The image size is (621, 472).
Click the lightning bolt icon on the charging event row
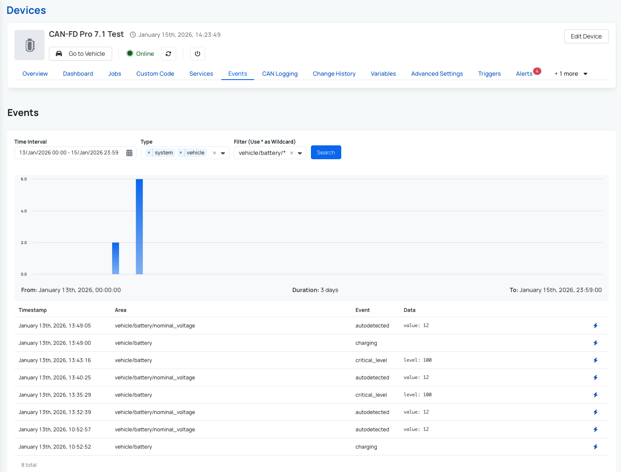pyautogui.click(x=595, y=343)
